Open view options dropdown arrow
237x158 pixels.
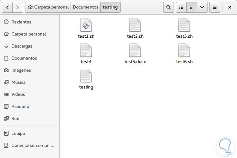(202, 7)
